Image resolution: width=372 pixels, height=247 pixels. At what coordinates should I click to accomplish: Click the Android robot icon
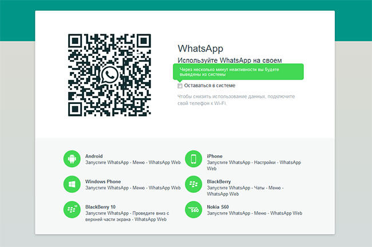[72, 159]
